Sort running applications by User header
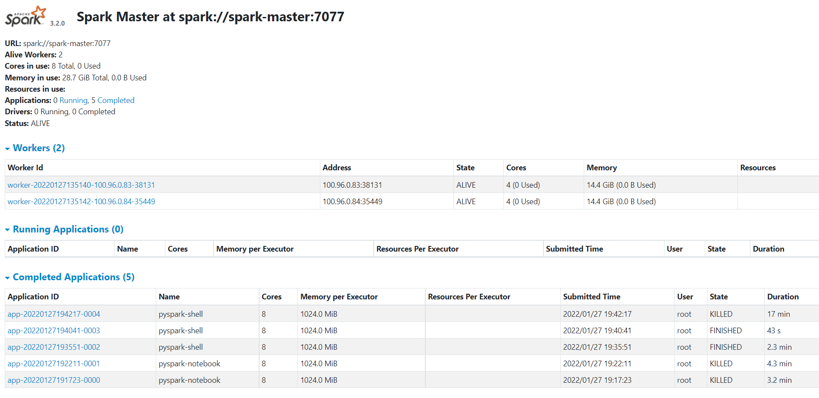The width and height of the screenshot is (819, 398). click(x=674, y=249)
